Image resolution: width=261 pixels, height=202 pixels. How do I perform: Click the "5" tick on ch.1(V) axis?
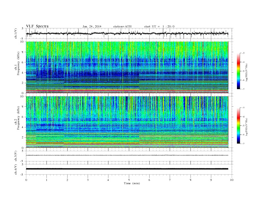click(23, 28)
